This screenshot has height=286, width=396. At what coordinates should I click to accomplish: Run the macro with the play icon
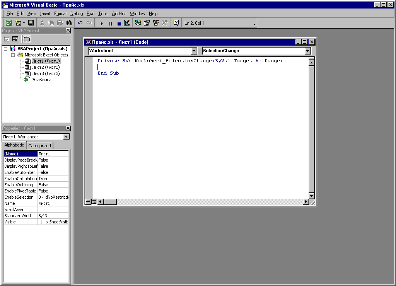(102, 24)
